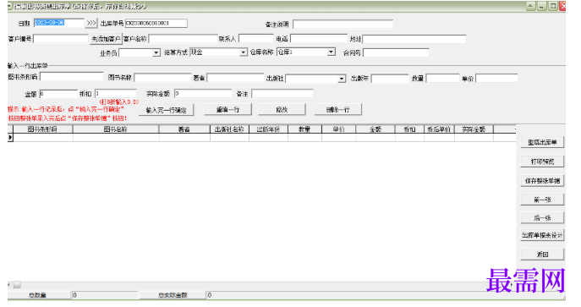The height and width of the screenshot is (307, 581).
Task: Open the 仓库名称 dropdown
Action: tap(332, 52)
